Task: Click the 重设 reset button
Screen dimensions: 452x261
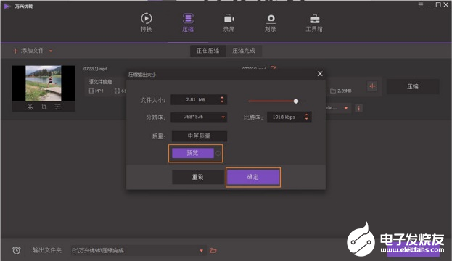Action: [198, 177]
